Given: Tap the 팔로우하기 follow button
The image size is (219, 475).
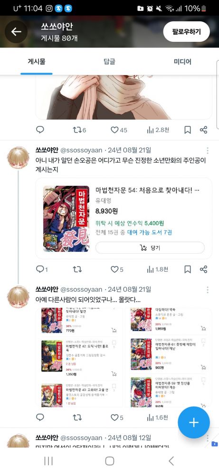Looking at the screenshot, I should 186,31.
